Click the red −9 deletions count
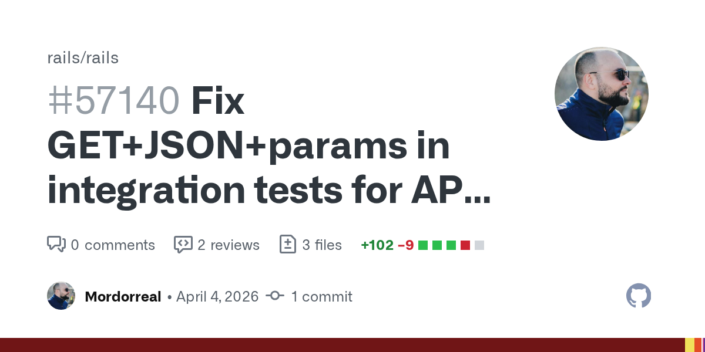The height and width of the screenshot is (352, 705). coord(406,245)
